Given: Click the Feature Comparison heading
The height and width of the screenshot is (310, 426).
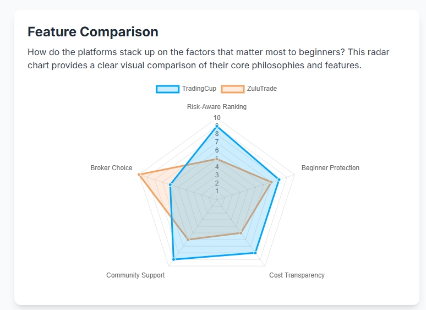Looking at the screenshot, I should pos(93,32).
